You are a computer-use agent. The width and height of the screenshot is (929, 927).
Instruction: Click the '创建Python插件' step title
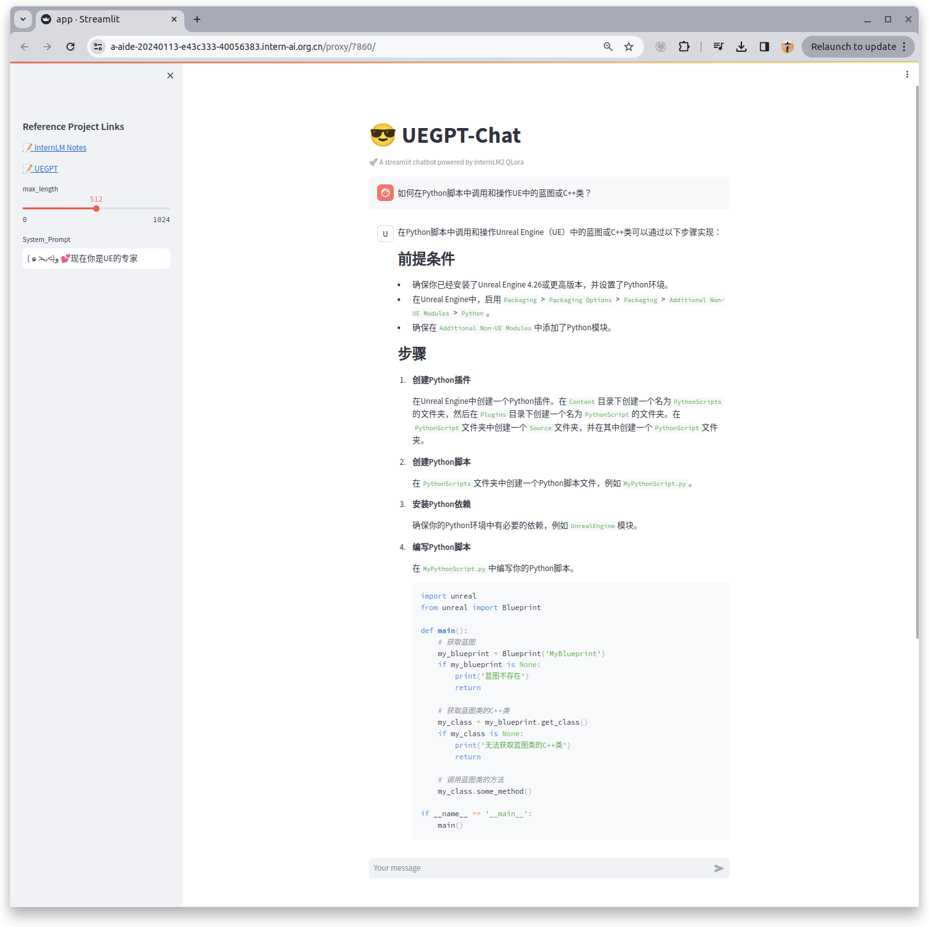[441, 380]
